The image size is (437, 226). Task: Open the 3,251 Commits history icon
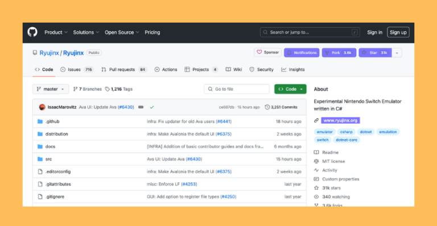click(x=267, y=107)
